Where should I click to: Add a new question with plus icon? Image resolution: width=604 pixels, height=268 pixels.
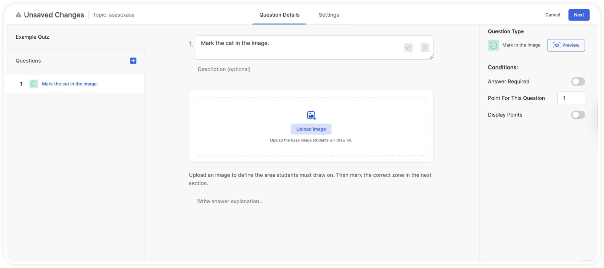pos(133,61)
